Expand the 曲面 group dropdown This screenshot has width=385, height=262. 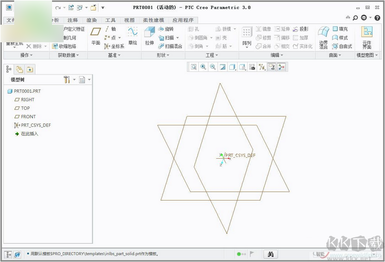pyautogui.click(x=335, y=55)
